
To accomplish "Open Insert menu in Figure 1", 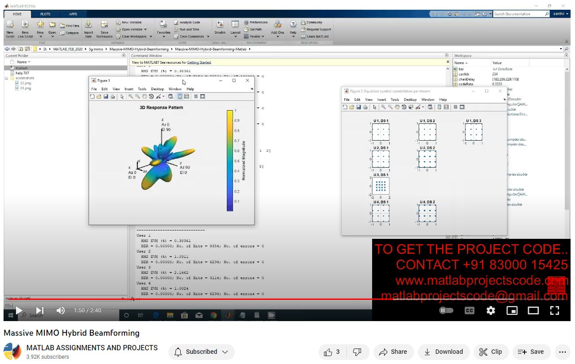I will (128, 89).
